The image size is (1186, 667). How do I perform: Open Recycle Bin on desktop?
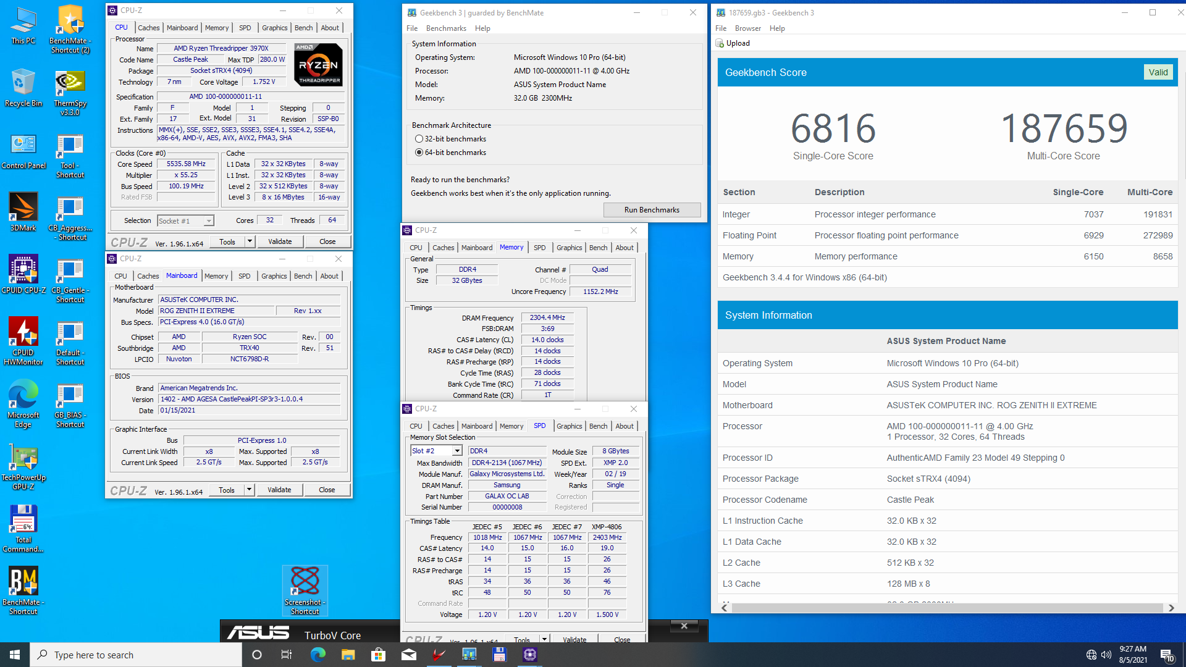(x=23, y=88)
